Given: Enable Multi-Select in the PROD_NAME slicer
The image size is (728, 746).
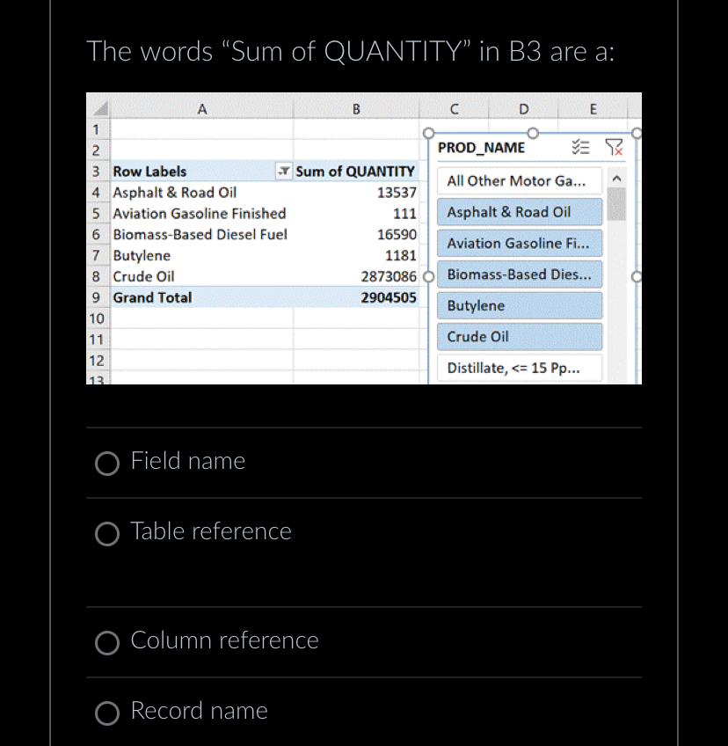Looking at the screenshot, I should (x=582, y=147).
